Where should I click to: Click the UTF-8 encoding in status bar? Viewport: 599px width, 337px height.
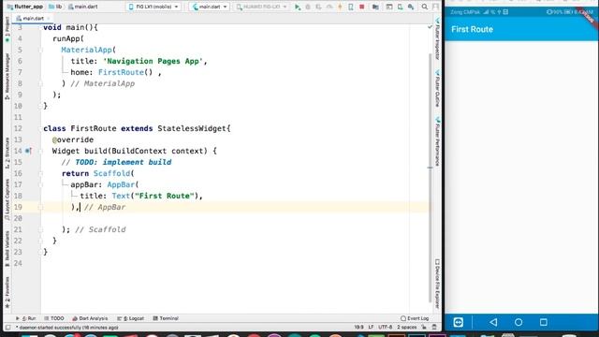coord(385,327)
